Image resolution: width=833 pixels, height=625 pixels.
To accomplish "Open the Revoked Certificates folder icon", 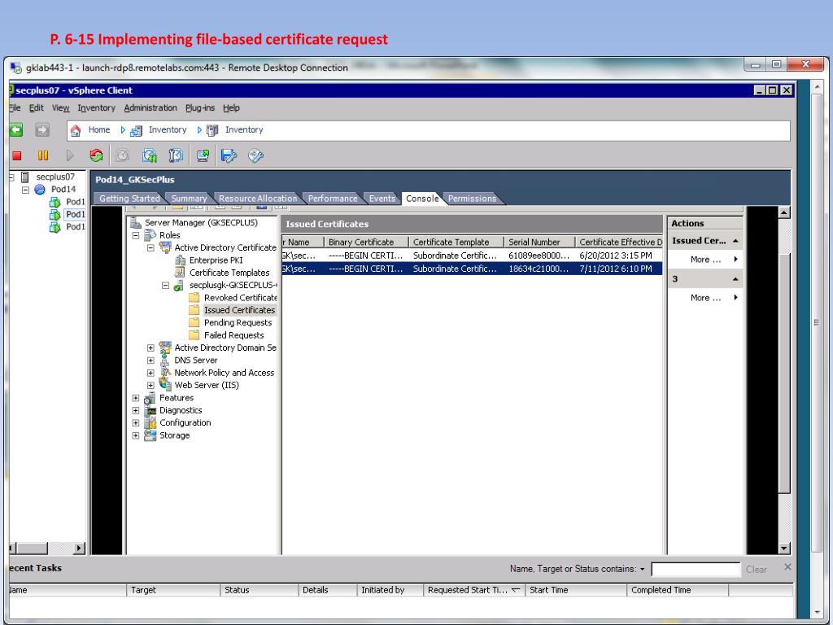I will [x=194, y=298].
